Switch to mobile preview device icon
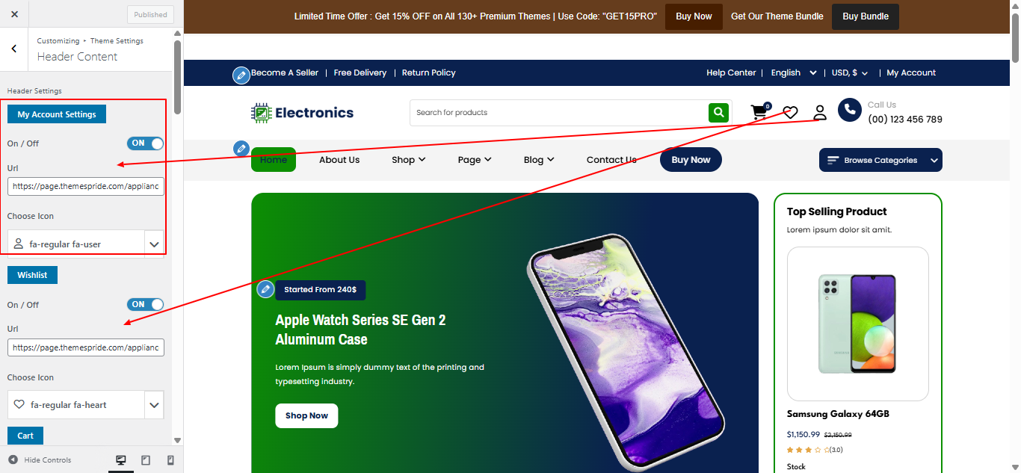Screen dimensions: 1021x473 (x=170, y=460)
